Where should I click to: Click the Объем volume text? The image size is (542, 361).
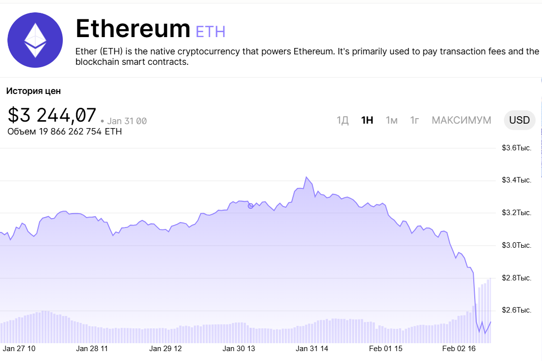pos(64,132)
